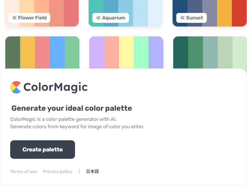Viewport: 247px width, 185px height.
Task: Open the Privacy policy link
Action: (x=58, y=171)
